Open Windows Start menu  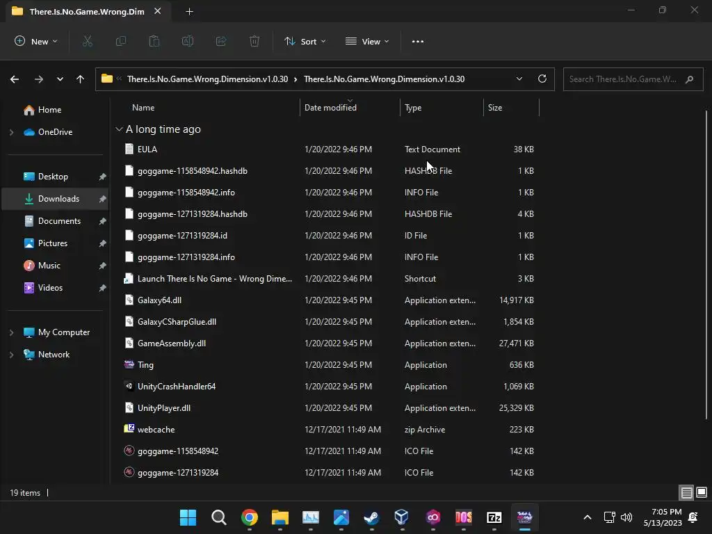click(x=188, y=517)
